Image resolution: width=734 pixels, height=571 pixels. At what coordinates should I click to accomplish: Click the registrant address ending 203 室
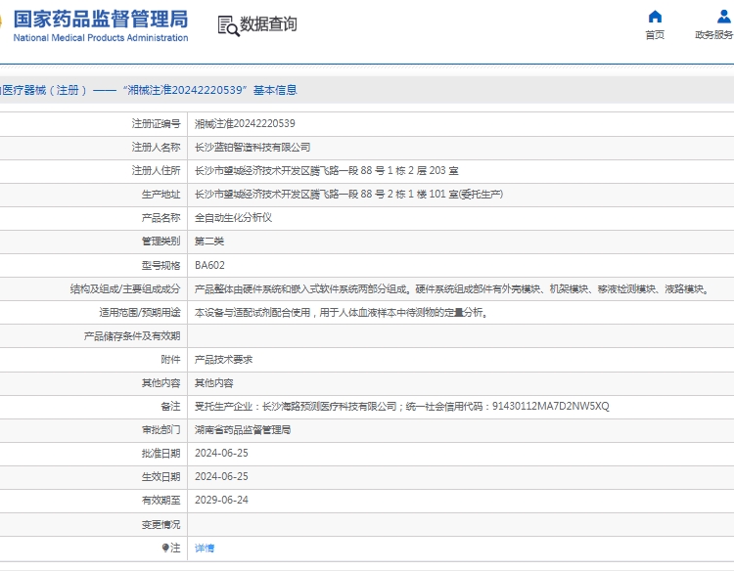(326, 171)
